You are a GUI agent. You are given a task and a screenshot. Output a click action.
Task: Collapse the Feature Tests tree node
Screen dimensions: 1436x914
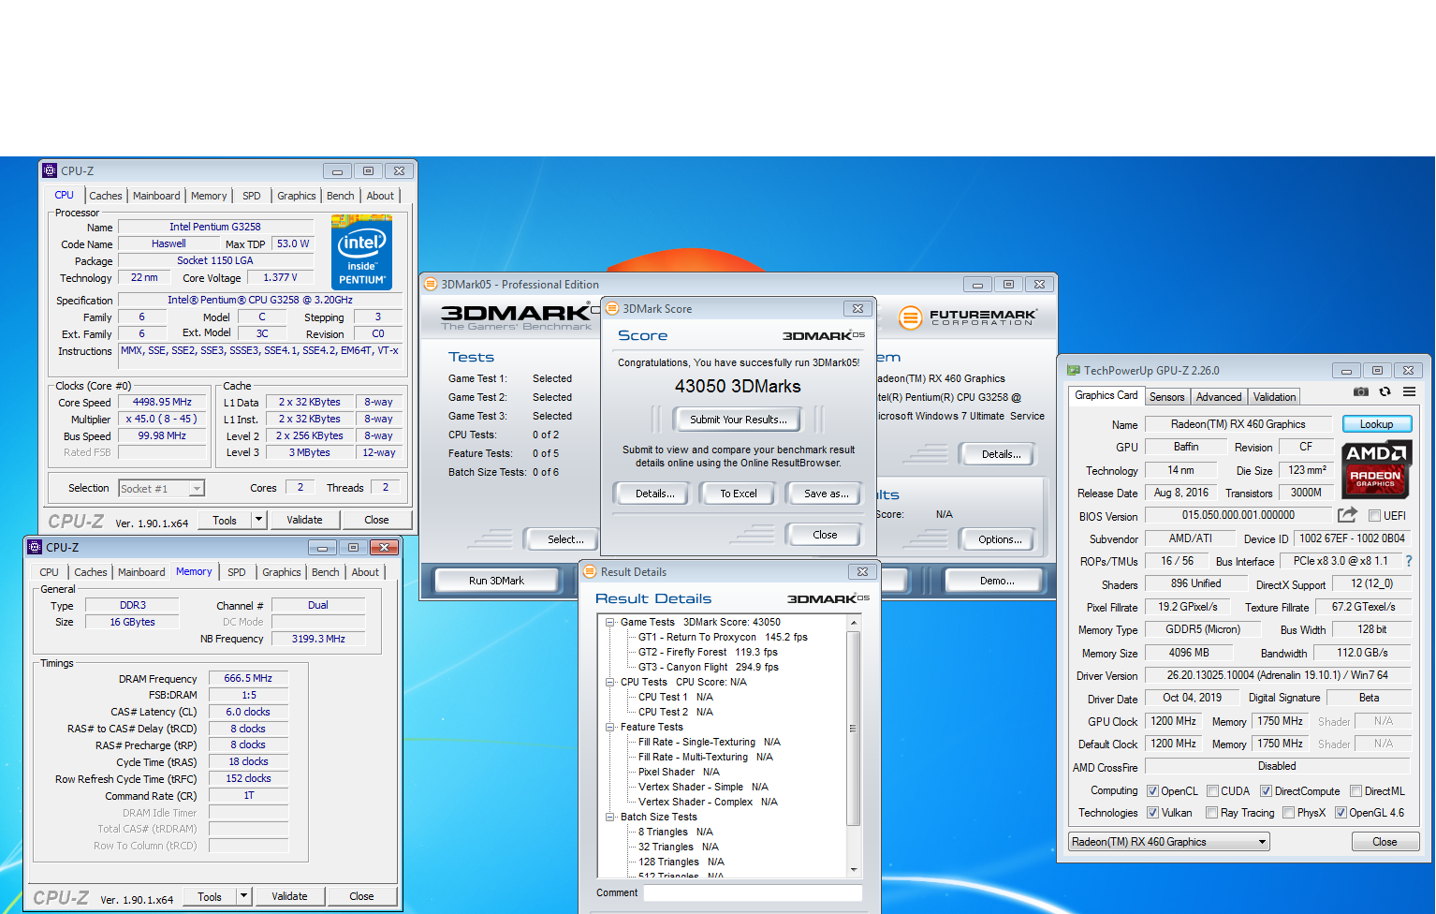pyautogui.click(x=610, y=727)
